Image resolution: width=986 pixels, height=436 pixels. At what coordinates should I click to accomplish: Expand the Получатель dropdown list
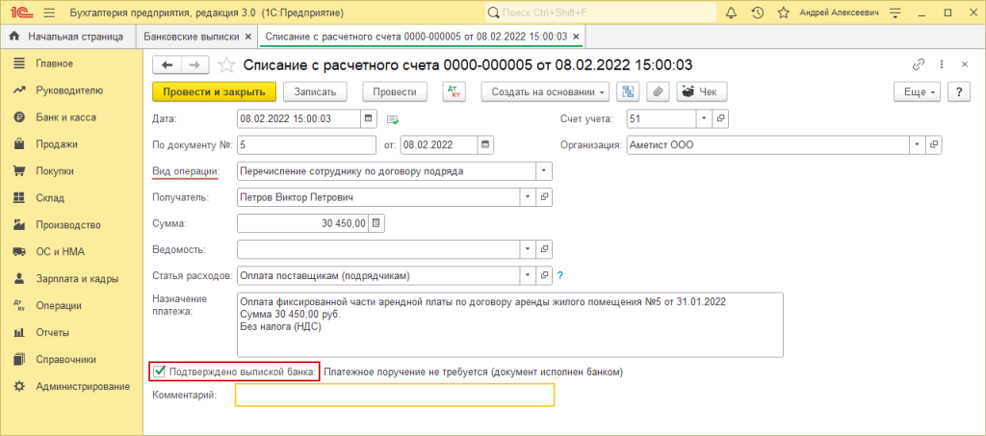pos(527,197)
